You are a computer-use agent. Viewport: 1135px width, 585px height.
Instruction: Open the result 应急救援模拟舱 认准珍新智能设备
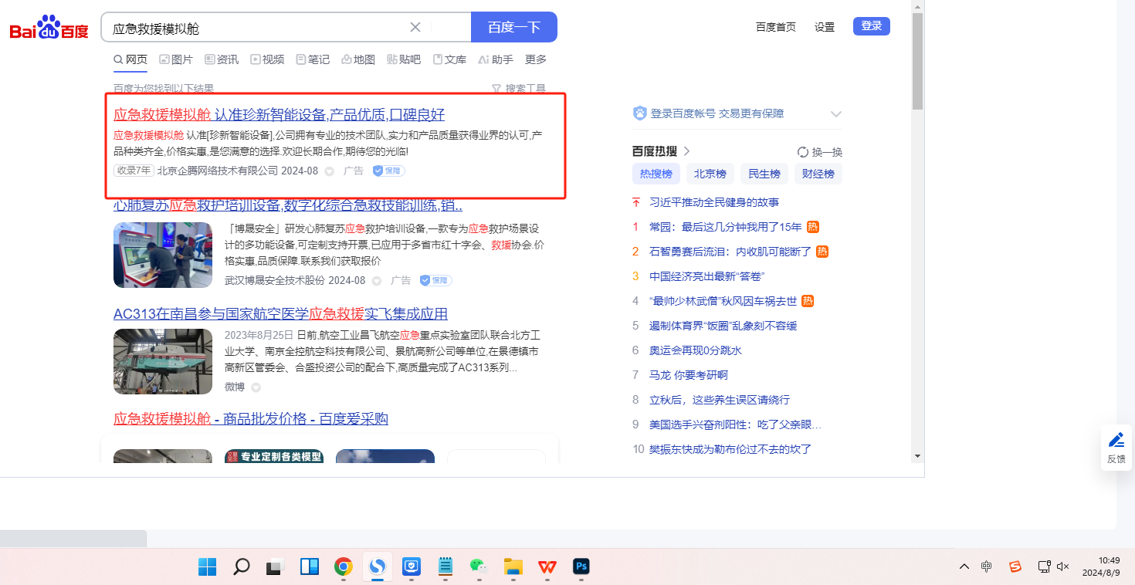click(x=279, y=115)
